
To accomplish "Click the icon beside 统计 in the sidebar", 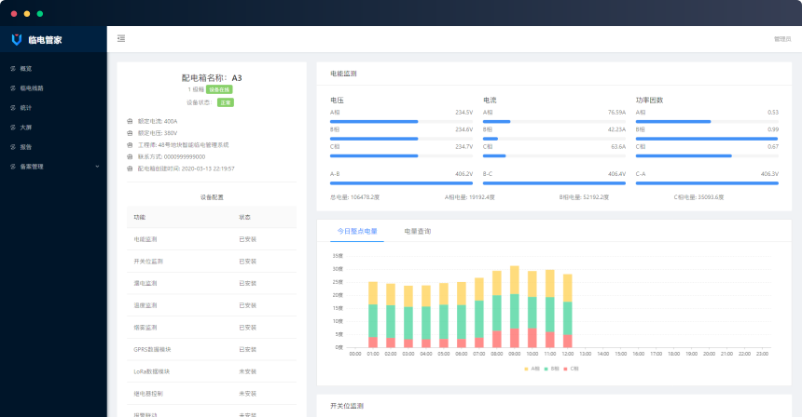I will click(x=13, y=108).
